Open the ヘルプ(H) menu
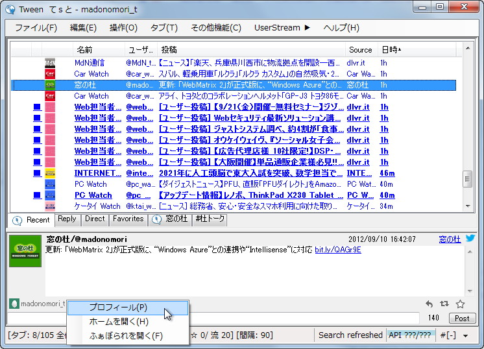The height and width of the screenshot is (349, 484). [x=341, y=28]
